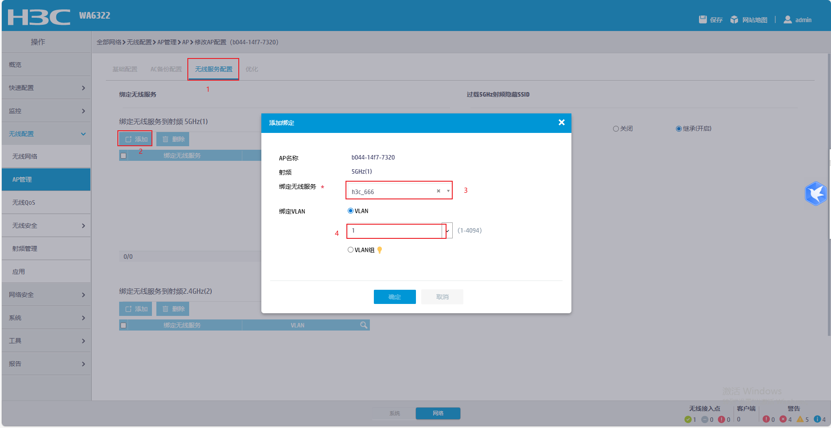
Task: Expand the 无线安全 sidebar section
Action: coord(46,225)
